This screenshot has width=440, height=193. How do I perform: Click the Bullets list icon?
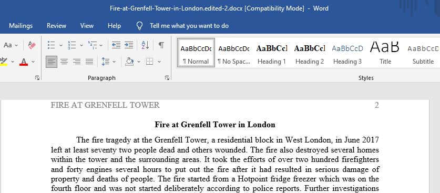click(x=52, y=45)
